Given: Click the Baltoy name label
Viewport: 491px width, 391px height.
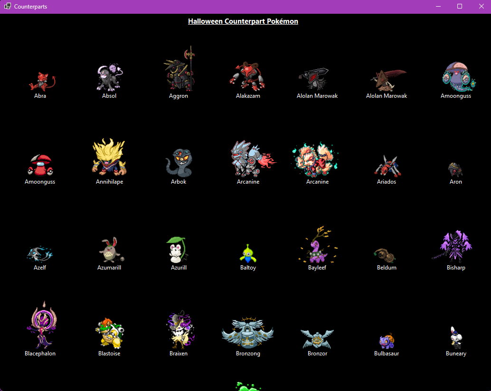Looking at the screenshot, I should [x=248, y=268].
